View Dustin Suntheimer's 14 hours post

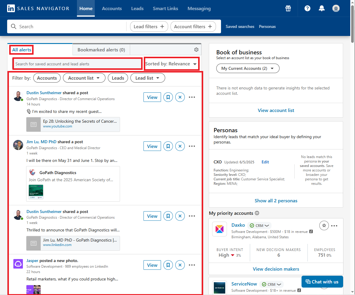152,97
